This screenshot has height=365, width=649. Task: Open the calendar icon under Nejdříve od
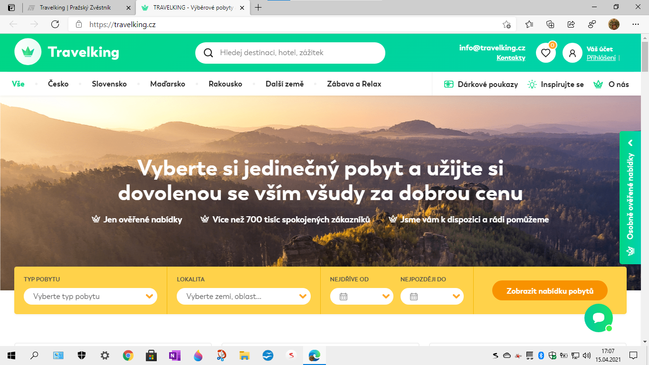click(x=343, y=296)
